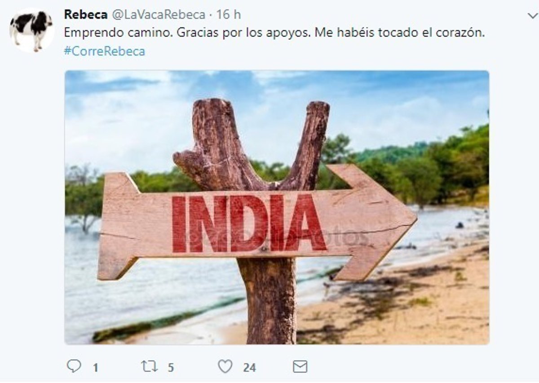Visit the @LaVacaRebeca handle link

[158, 14]
